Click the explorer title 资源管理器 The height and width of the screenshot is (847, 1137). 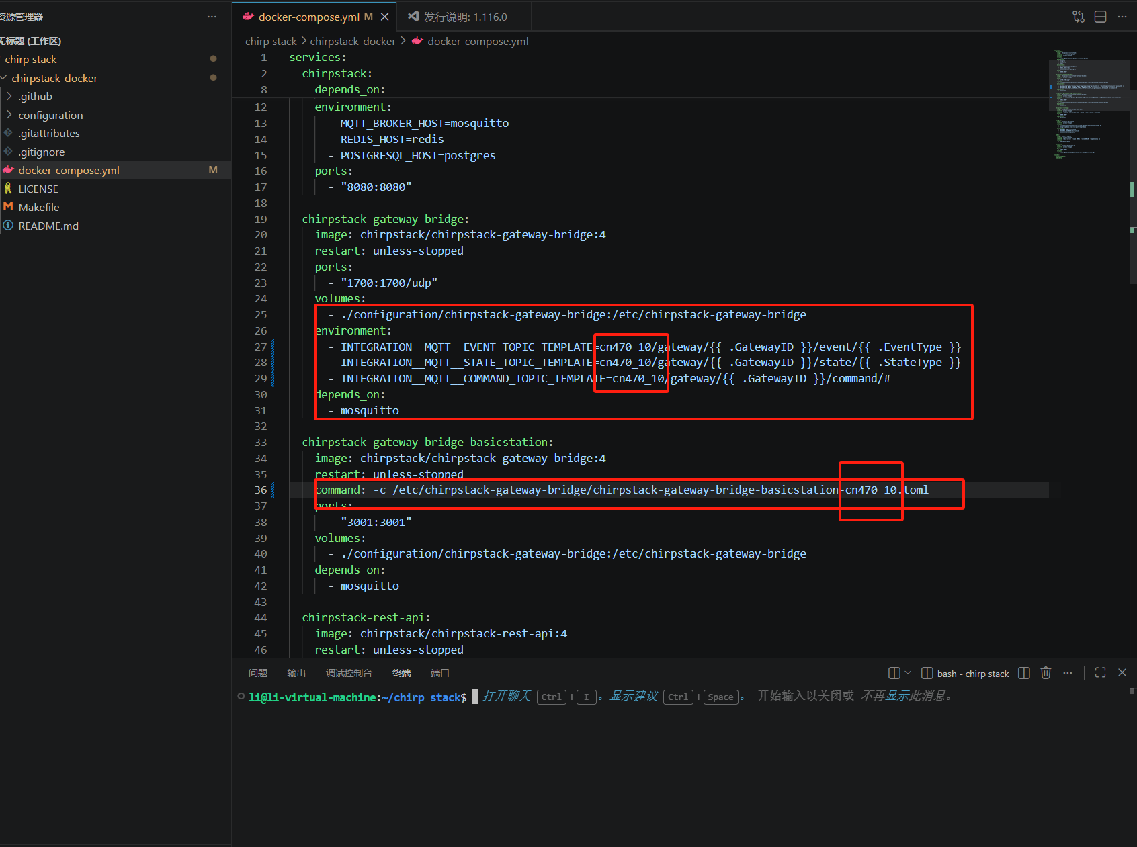[22, 17]
